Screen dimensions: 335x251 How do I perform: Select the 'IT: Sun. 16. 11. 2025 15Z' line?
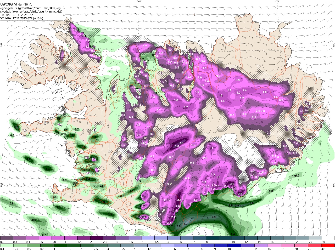pos(16,15)
